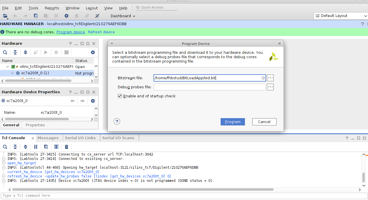The width and height of the screenshot is (368, 200).
Task: Click the Refresh device link
Action: click(101, 32)
